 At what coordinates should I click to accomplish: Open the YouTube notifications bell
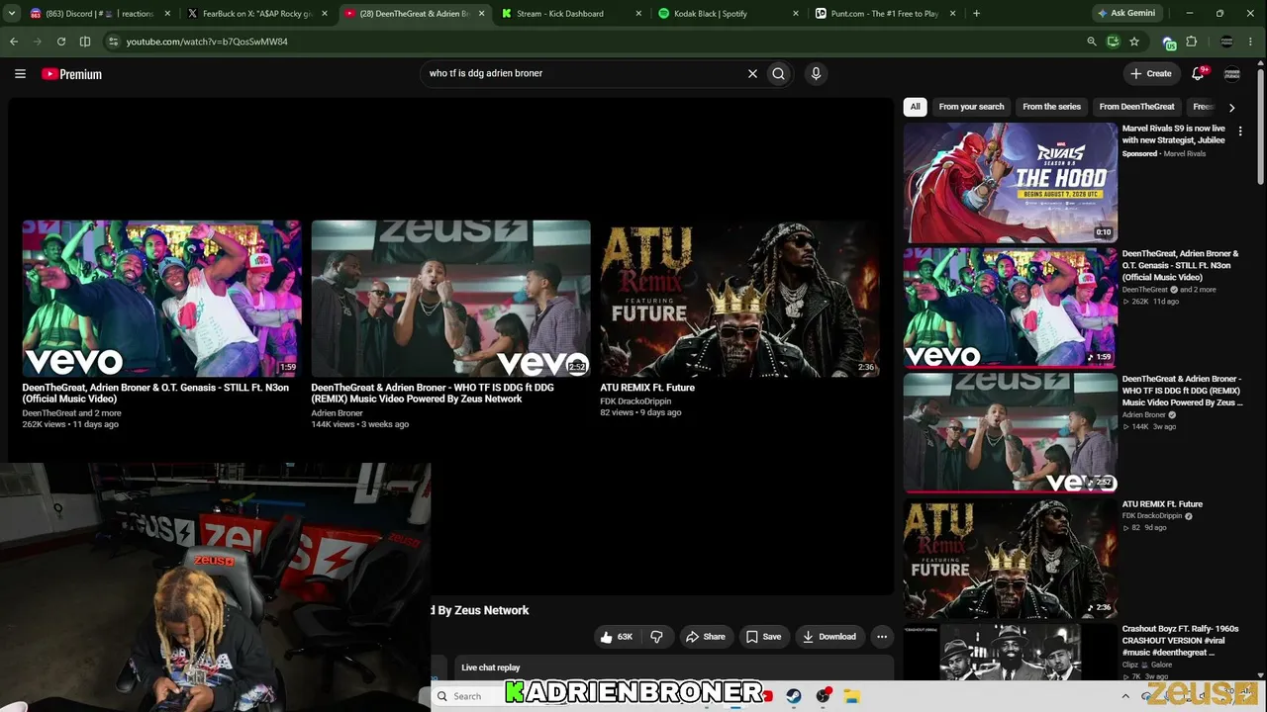tap(1199, 73)
